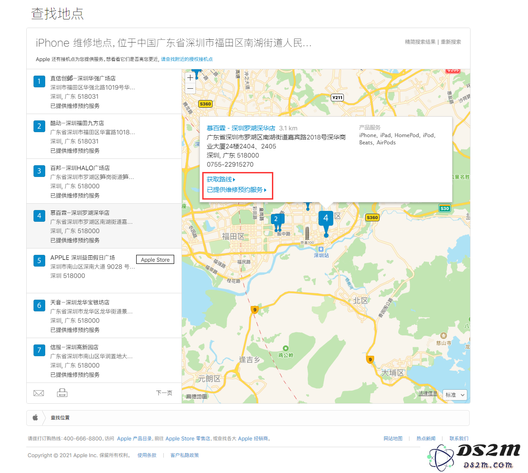The height and width of the screenshot is (473, 528).
Task: Open Apple 经销商 footer link
Action: [253, 439]
